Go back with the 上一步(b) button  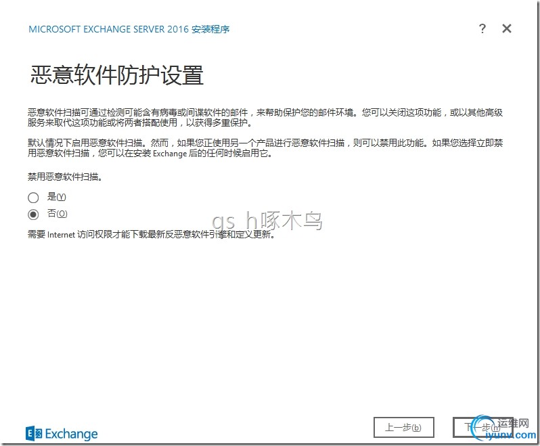point(403,428)
